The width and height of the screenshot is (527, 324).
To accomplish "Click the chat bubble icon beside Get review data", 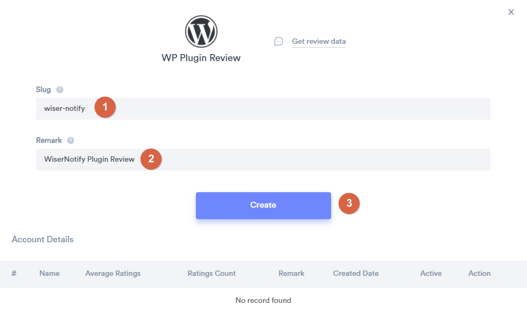I will [279, 41].
